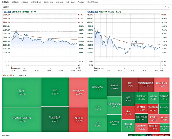The width and height of the screenshot is (172, 139).
Task: Open the 日本热点 tab
Action: tap(81, 2)
